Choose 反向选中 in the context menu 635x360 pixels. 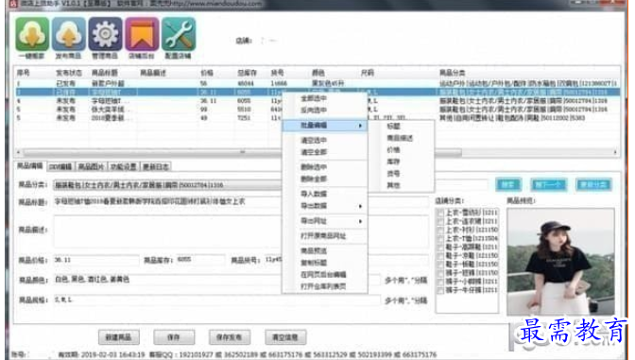325,111
